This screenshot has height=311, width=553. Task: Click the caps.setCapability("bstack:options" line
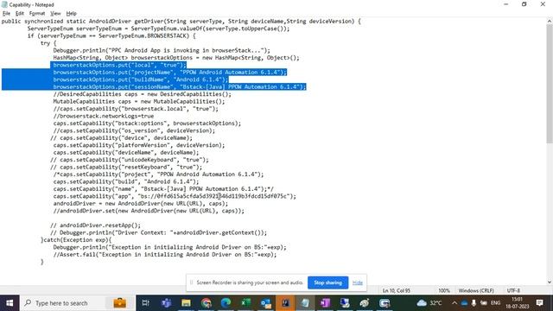point(147,124)
